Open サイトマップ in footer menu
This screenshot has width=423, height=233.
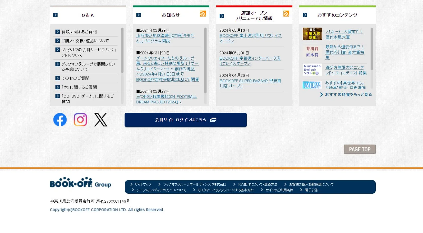coord(143,184)
